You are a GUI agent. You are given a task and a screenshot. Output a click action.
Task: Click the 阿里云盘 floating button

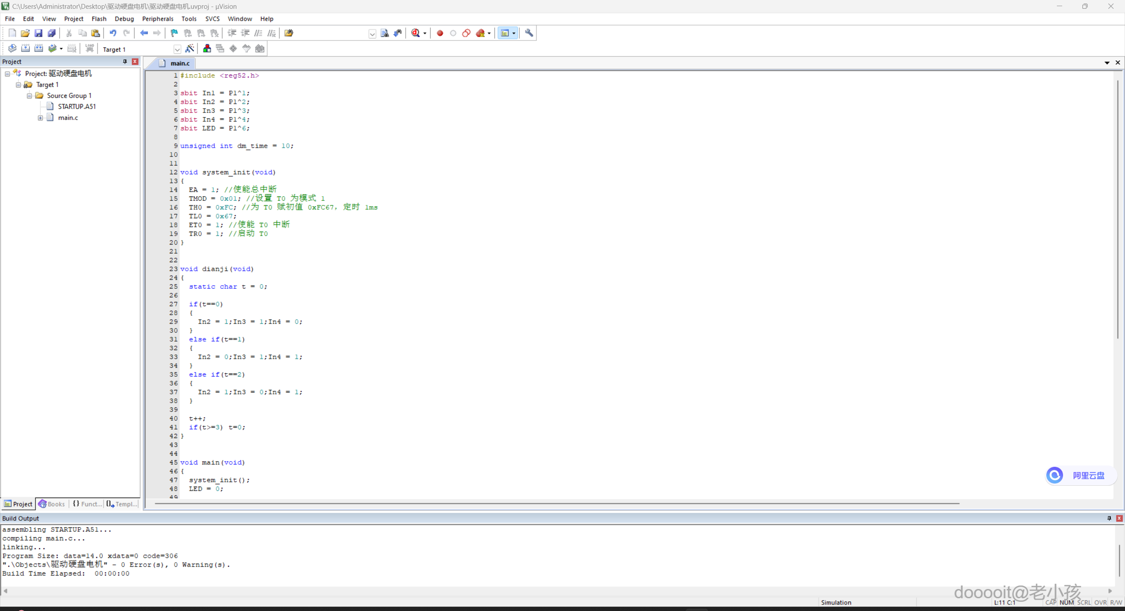(1080, 475)
